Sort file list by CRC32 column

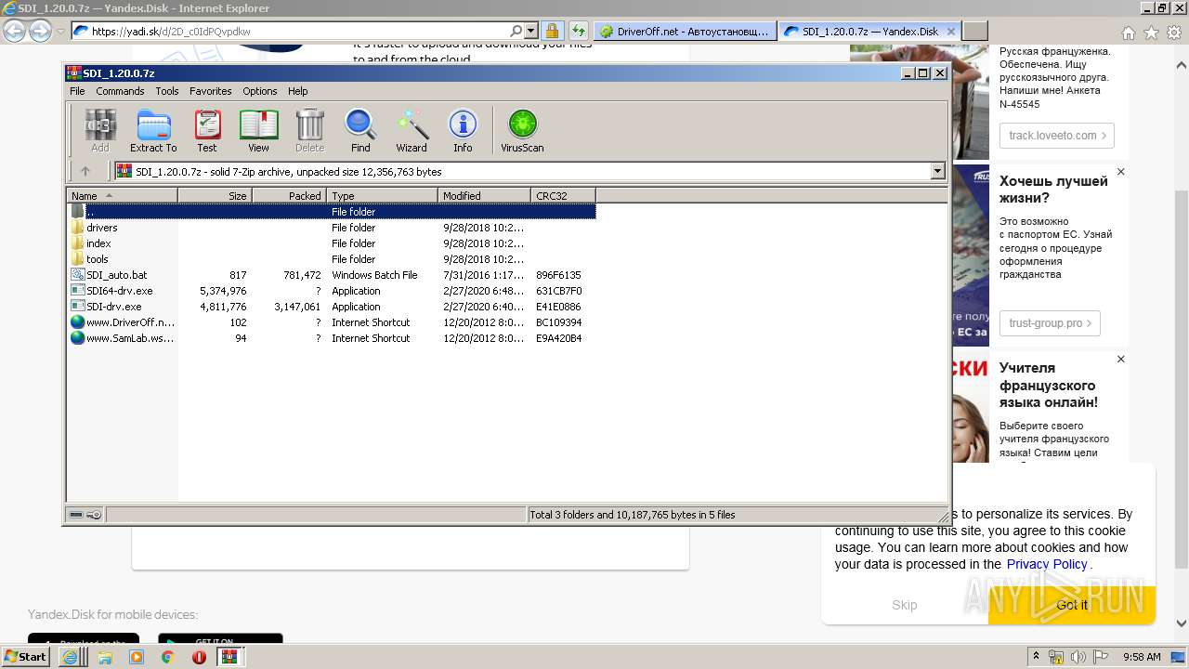(563, 196)
